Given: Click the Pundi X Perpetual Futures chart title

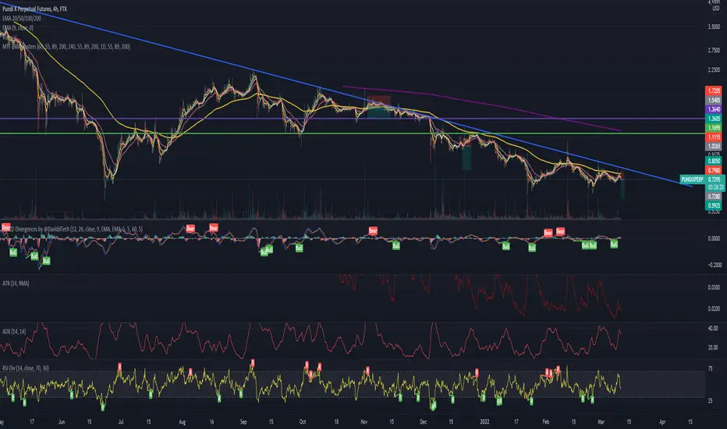Looking at the screenshot, I should point(34,9).
